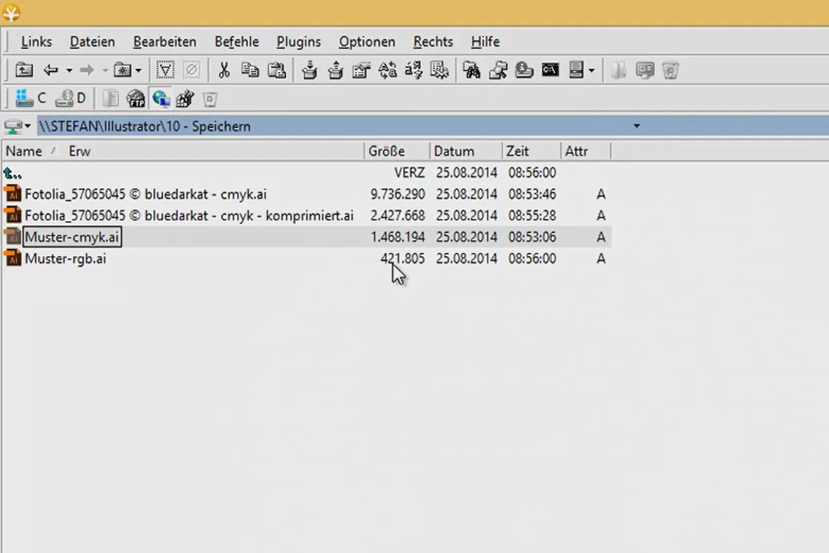
Task: Click the VERZ label of parent row
Action: (x=410, y=173)
